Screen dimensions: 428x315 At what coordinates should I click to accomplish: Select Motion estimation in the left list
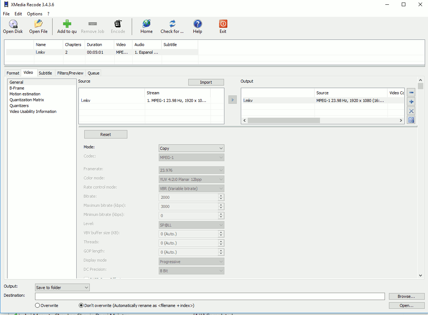point(25,94)
